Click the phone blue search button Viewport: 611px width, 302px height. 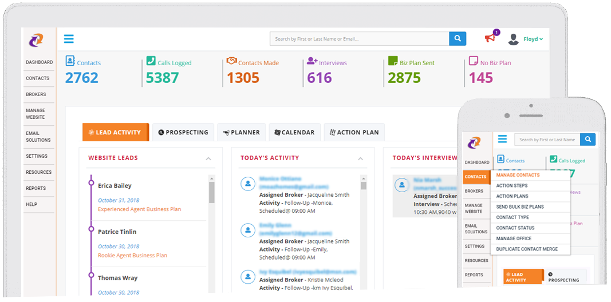coord(588,140)
